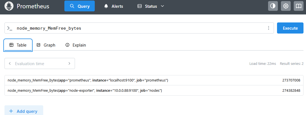Toggle the light/dark theme icon
This screenshot has width=306, height=115.
click(x=273, y=6)
